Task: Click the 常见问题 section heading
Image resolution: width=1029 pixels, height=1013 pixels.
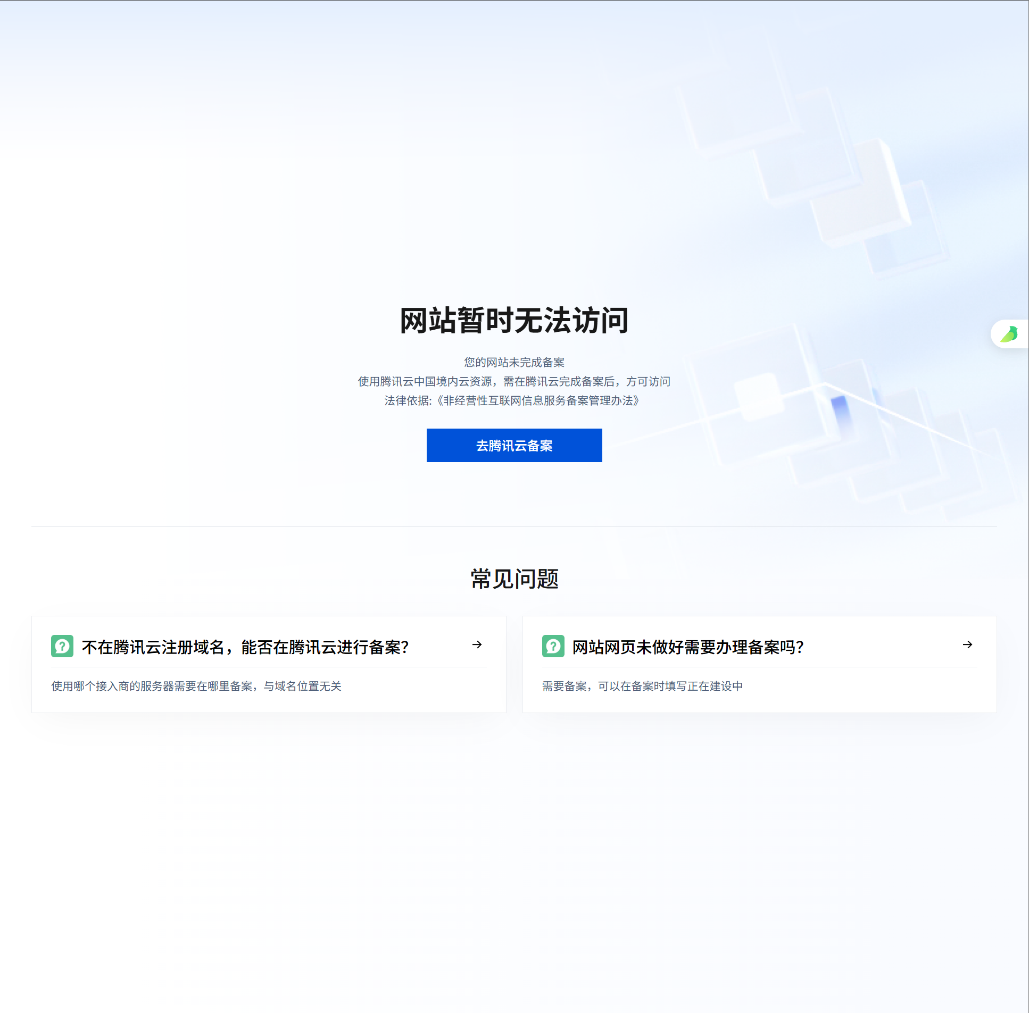Action: [x=514, y=579]
